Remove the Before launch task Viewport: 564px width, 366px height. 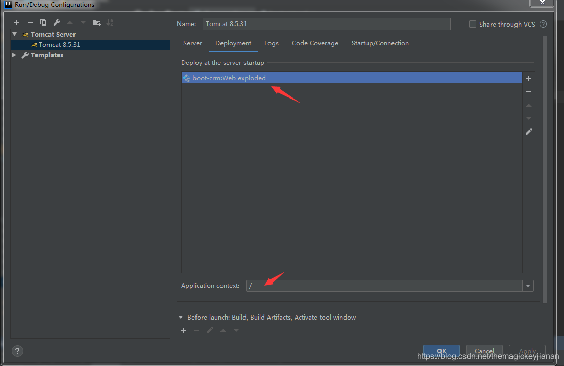[197, 330]
